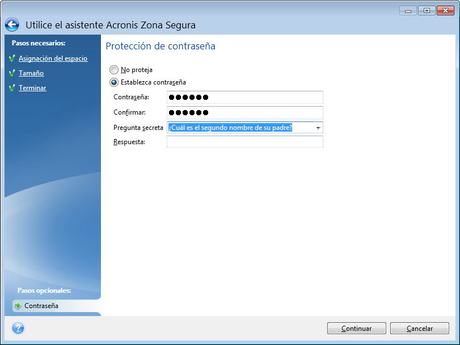Close the Acronis wizard window
This screenshot has width=460, height=345.
445,11
